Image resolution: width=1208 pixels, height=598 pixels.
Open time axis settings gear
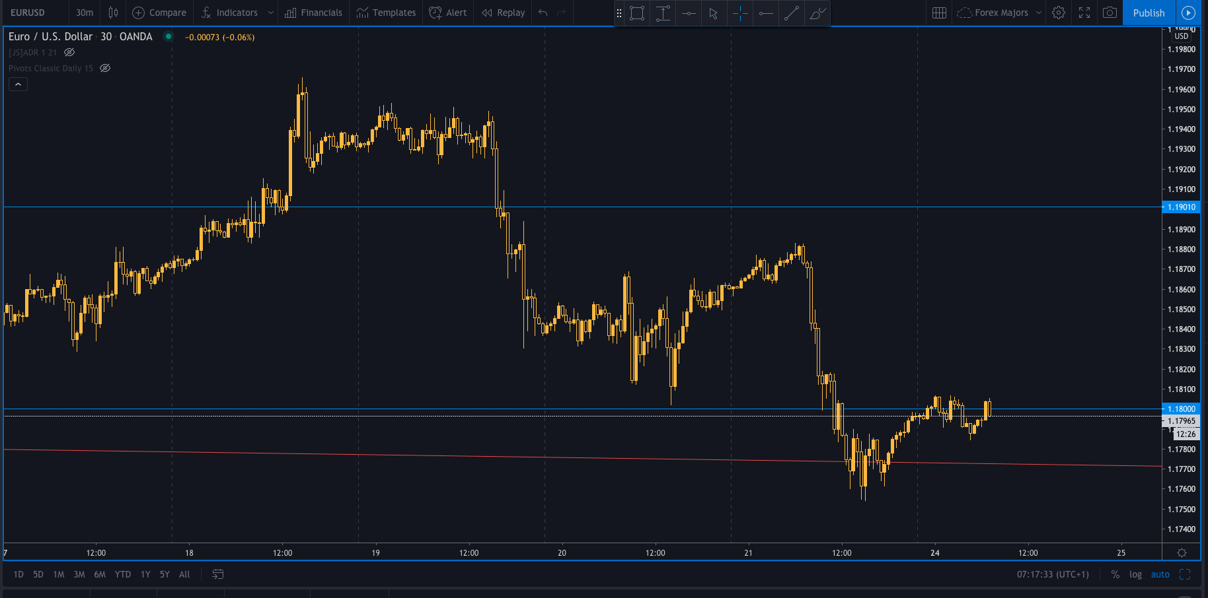(x=1182, y=552)
